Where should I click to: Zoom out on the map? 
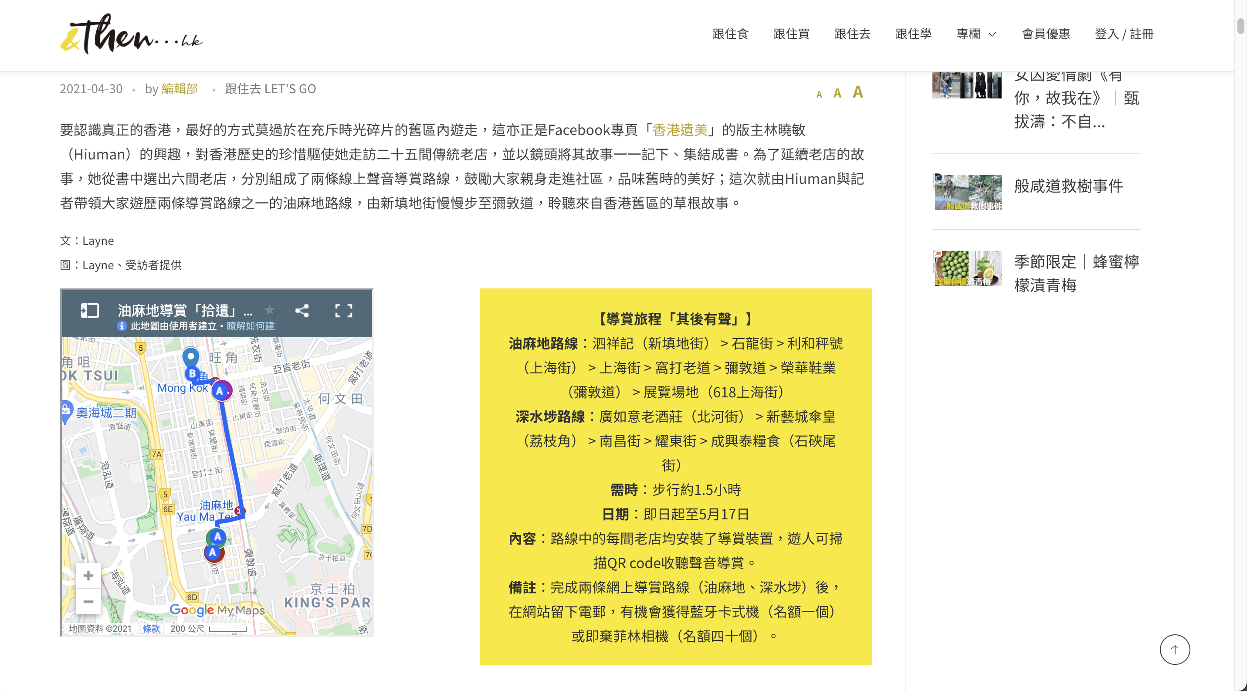tap(88, 602)
